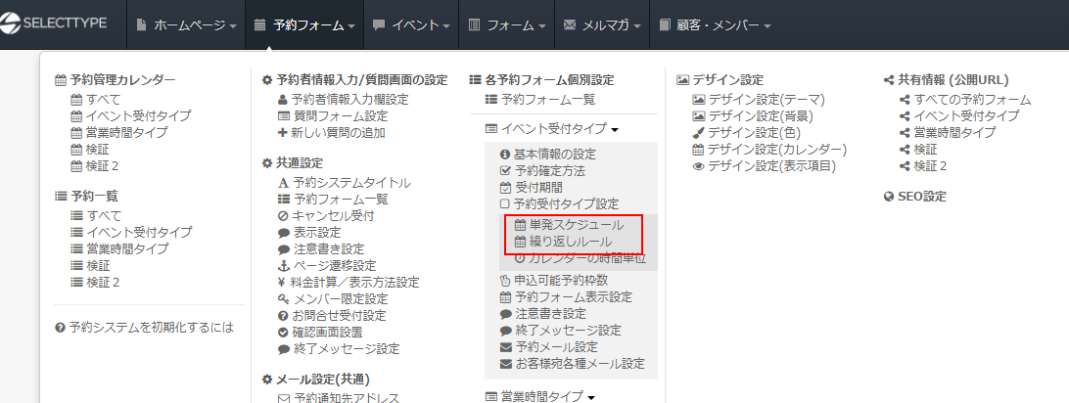Viewport: 1069px width, 403px height.
Task: Open the フォーム menu
Action: 506,25
